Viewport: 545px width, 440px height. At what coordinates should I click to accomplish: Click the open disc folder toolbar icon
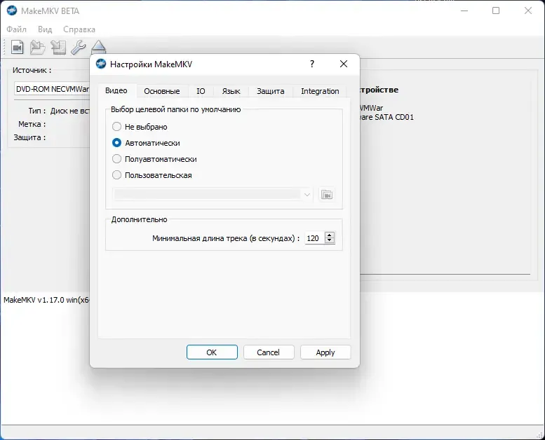click(38, 47)
